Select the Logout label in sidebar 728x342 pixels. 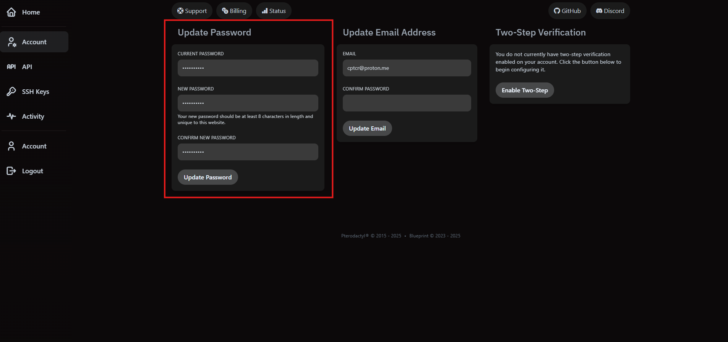click(x=32, y=171)
